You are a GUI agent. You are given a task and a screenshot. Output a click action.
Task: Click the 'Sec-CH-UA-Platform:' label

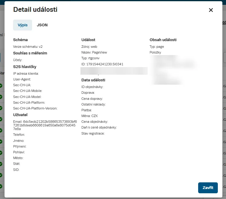tap(29, 103)
